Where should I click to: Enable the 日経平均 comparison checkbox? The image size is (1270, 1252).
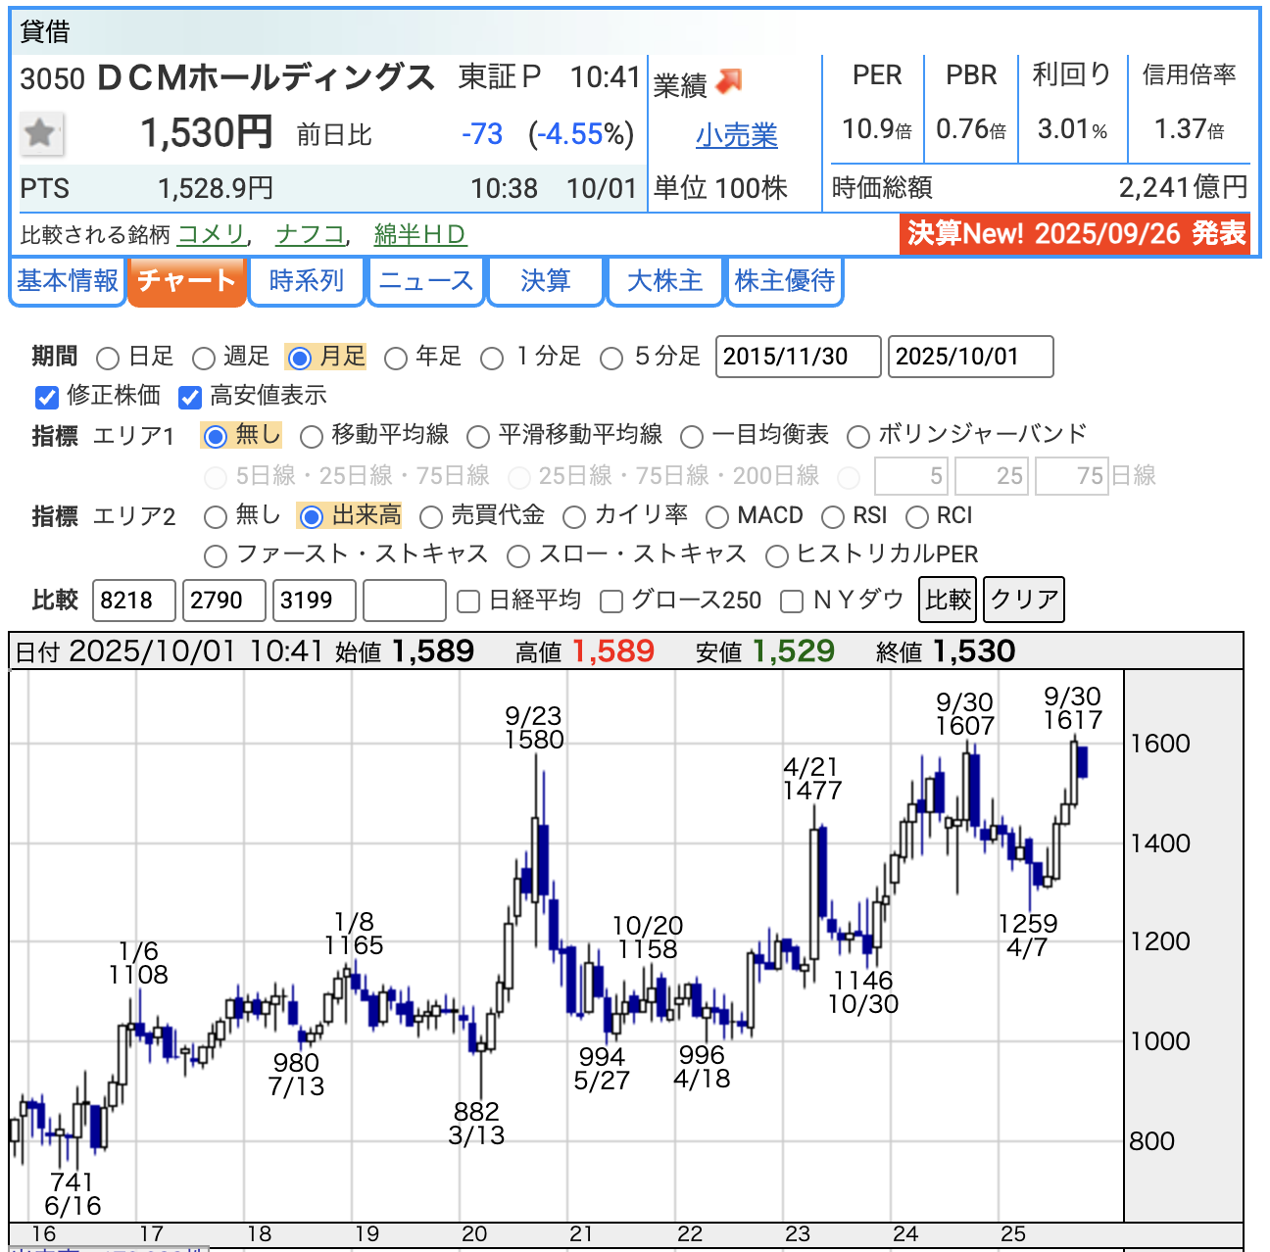point(469,602)
